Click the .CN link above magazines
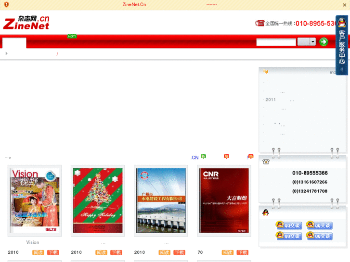Image resolution: width=350 pixels, height=262 pixels. pyautogui.click(x=194, y=157)
